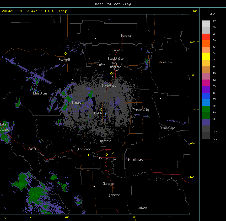Click the asterisk marker above Limestone label
Screen dimensions: 226x221
pos(40,91)
